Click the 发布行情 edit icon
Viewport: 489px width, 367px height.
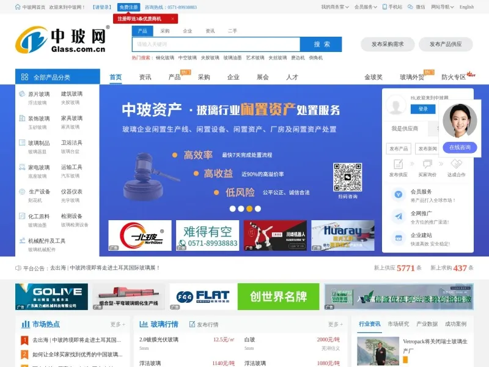tap(193, 324)
